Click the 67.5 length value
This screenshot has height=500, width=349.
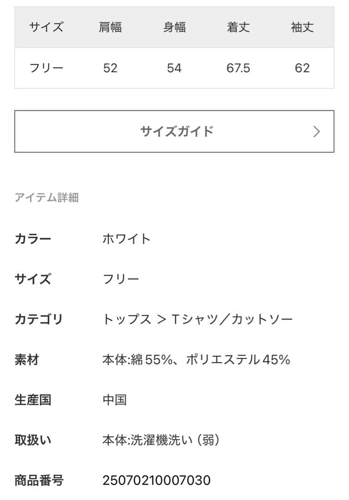(x=238, y=68)
